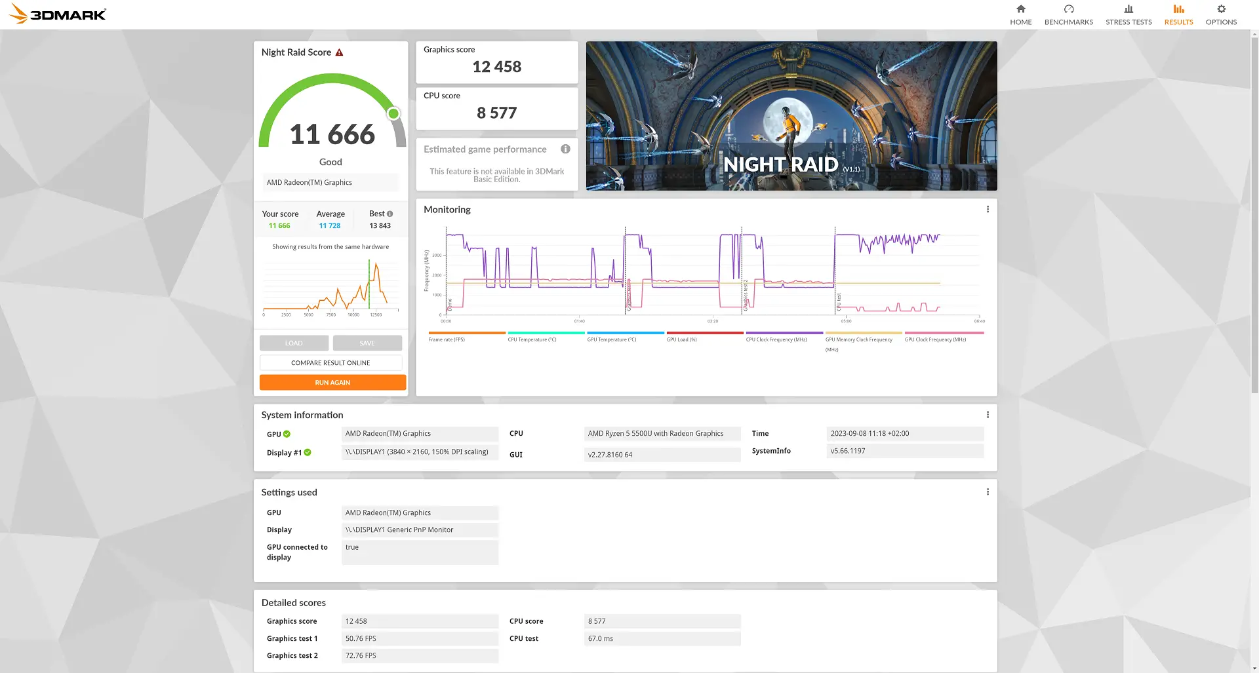Screen dimensions: 1259x673
Task: Switch to the RESULTS tab
Action: coord(1178,15)
